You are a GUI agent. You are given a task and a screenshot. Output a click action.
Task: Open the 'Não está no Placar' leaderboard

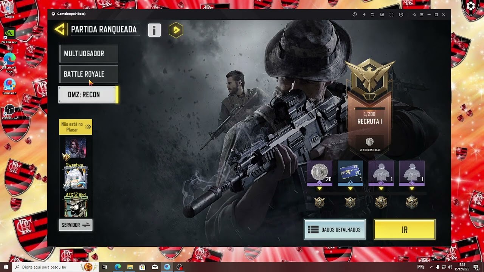pos(76,127)
